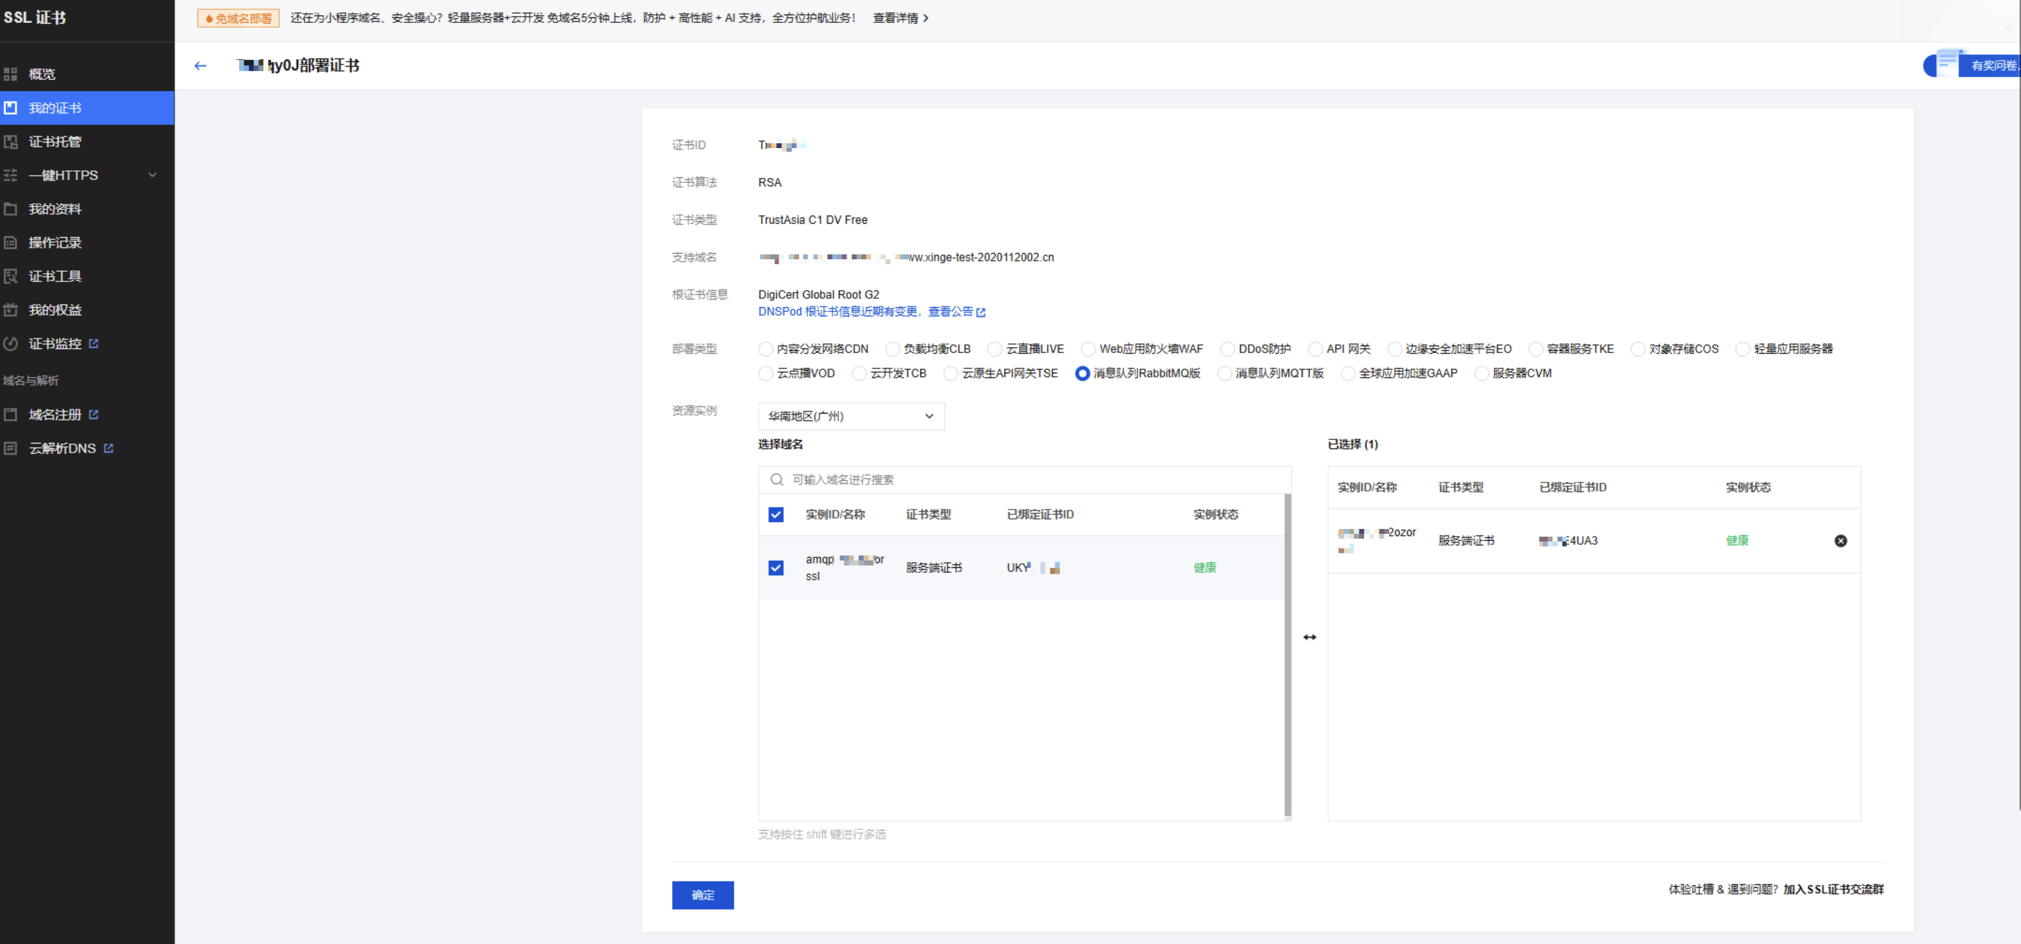Click the 确定 confirm button
Screen dimensions: 2021x944
[702, 895]
